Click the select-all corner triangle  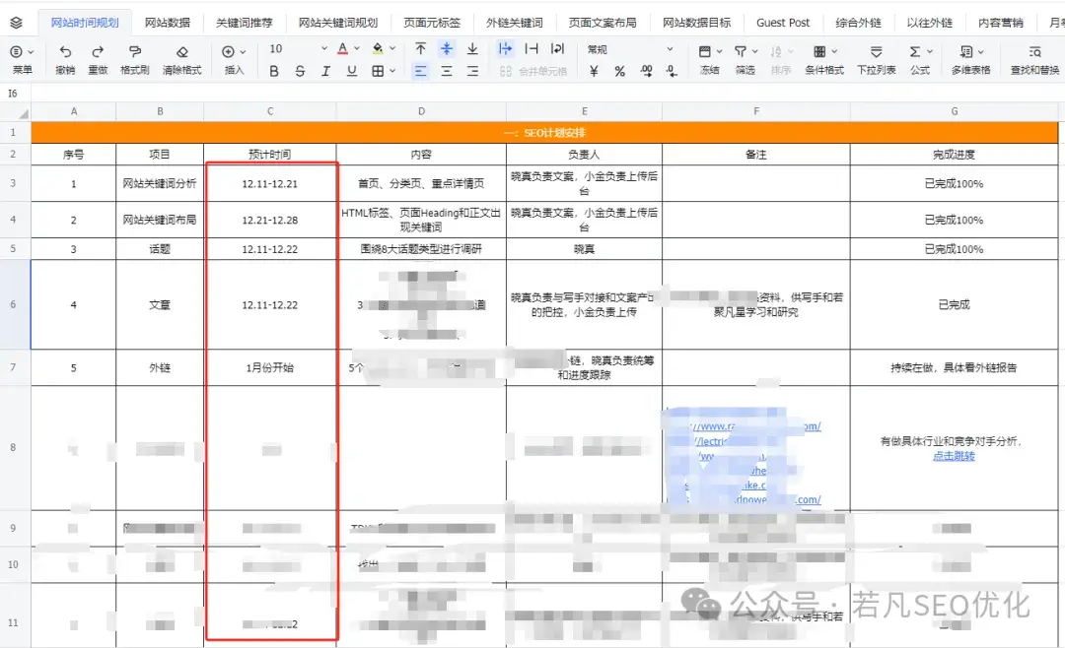point(23,113)
